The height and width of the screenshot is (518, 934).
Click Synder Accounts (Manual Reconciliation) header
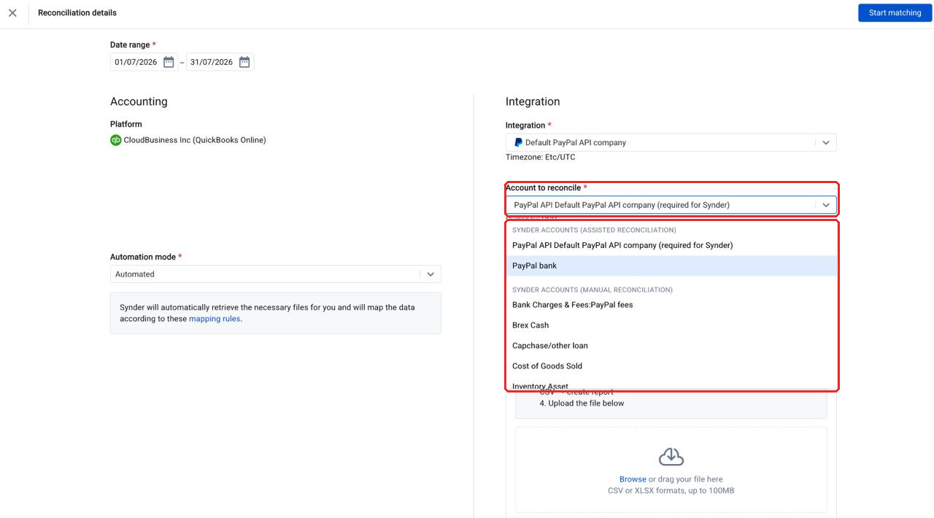593,290
